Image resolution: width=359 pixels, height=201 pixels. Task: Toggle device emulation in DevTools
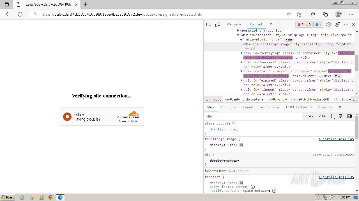[x=218, y=25]
